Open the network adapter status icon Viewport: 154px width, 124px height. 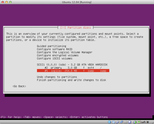click(122, 122)
